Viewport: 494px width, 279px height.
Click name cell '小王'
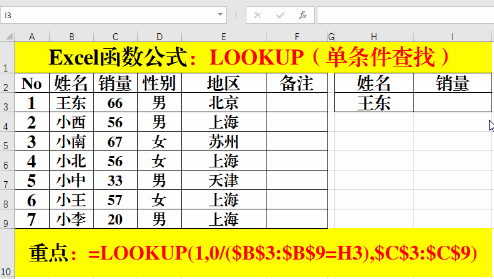coord(72,200)
